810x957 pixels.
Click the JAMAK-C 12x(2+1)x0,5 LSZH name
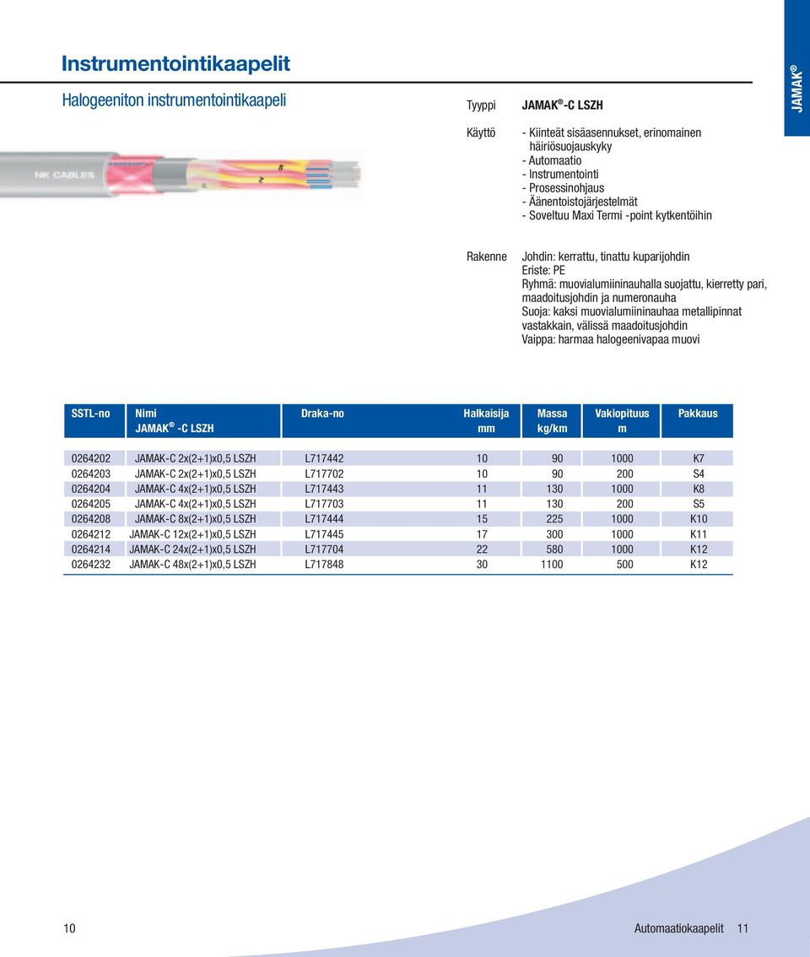click(x=193, y=534)
